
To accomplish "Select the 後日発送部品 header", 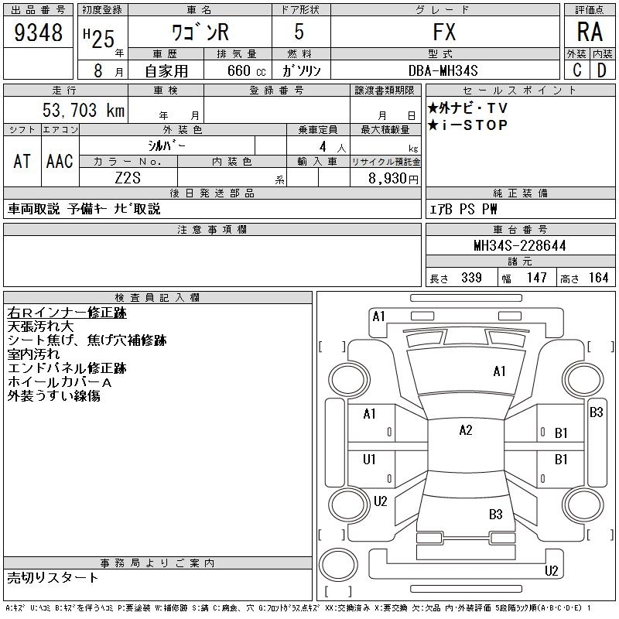I will click(x=212, y=193).
